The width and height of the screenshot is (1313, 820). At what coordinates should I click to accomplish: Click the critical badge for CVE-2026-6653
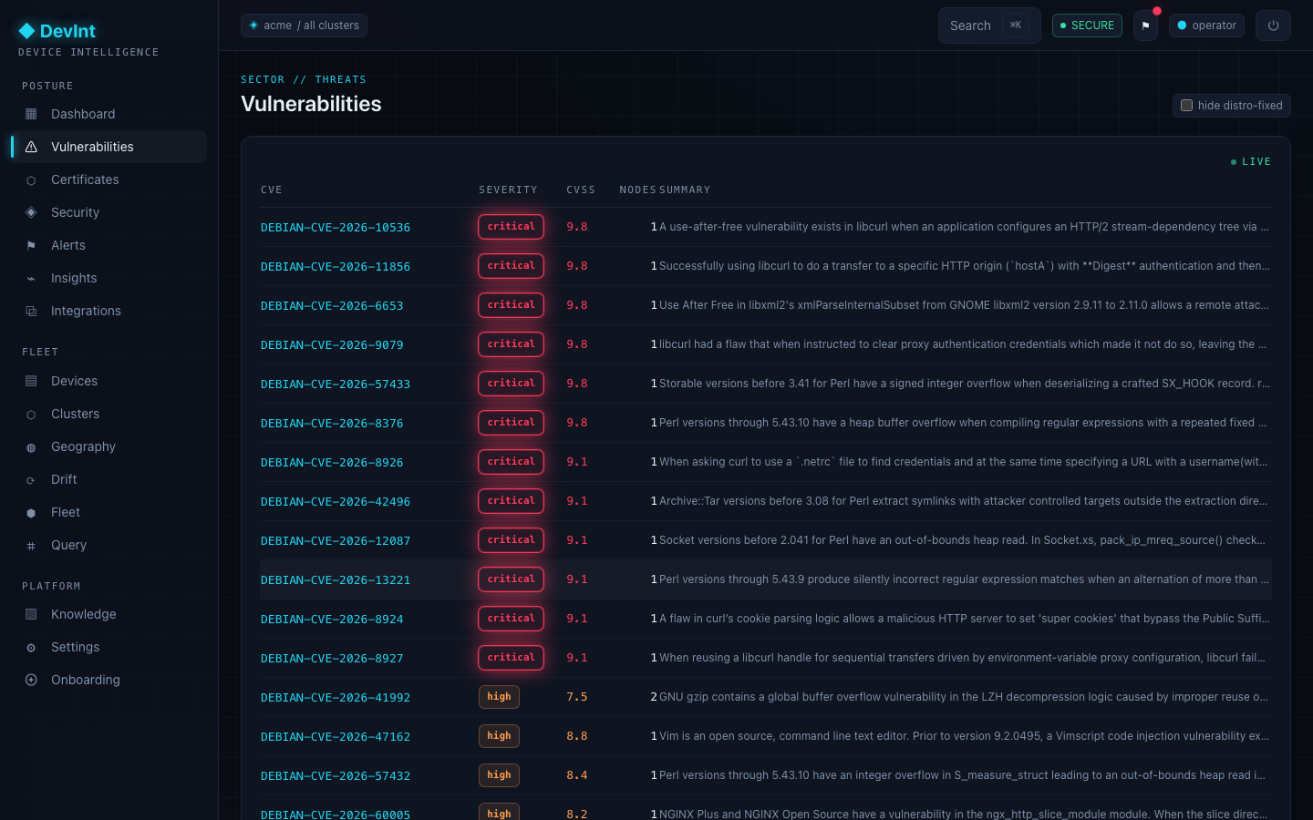(x=511, y=305)
